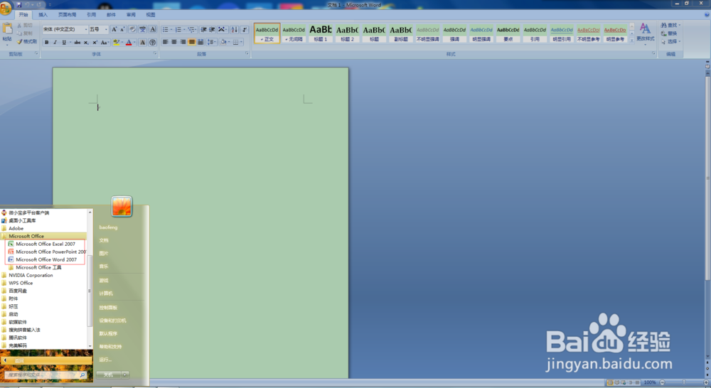This screenshot has height=388, width=711.
Task: Click the Start menu search box
Action: 45,375
